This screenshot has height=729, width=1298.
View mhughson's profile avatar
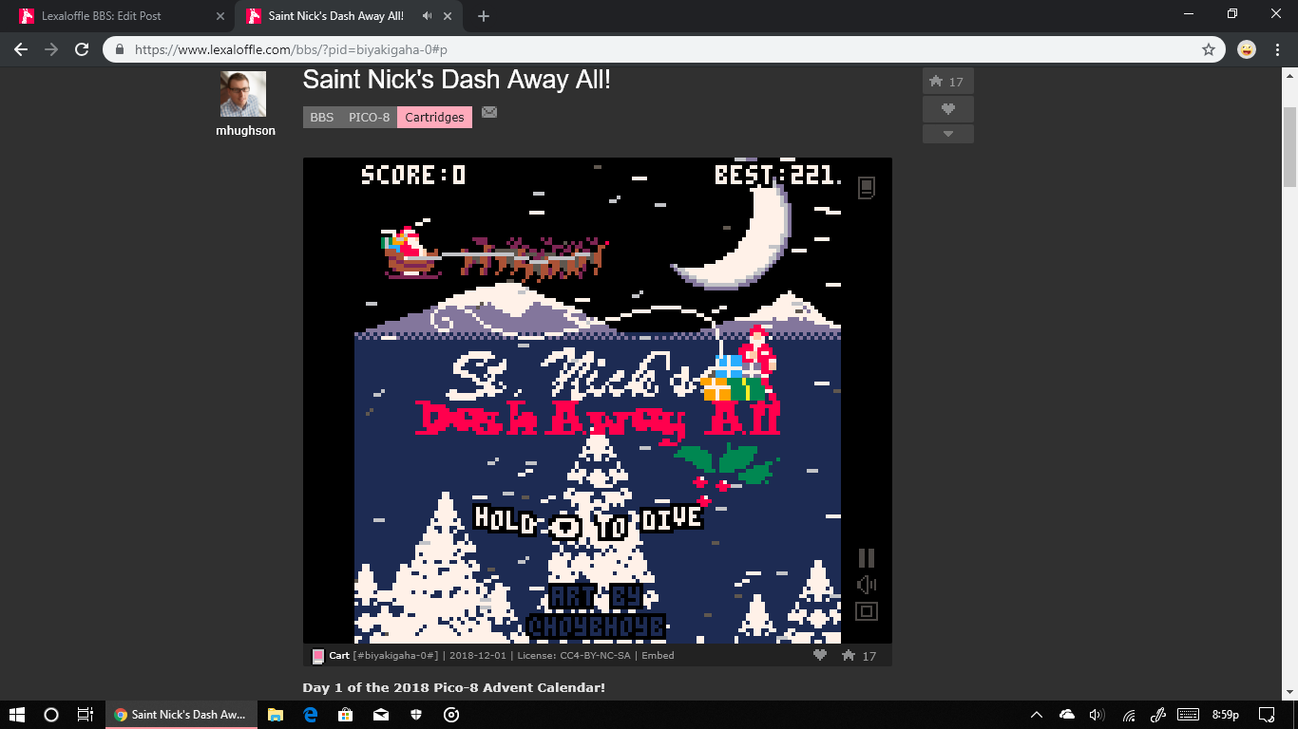point(242,94)
